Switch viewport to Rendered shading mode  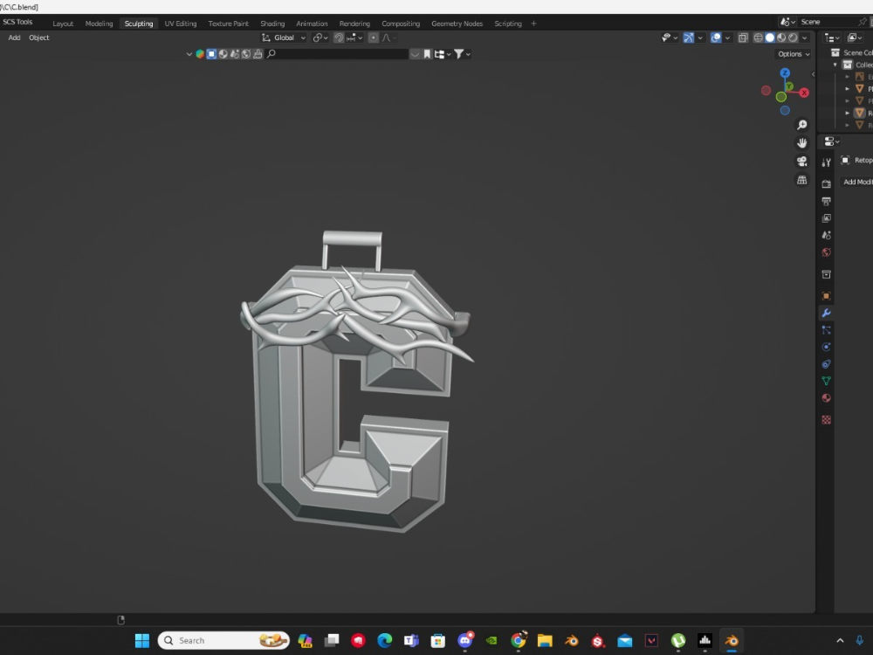pos(793,38)
